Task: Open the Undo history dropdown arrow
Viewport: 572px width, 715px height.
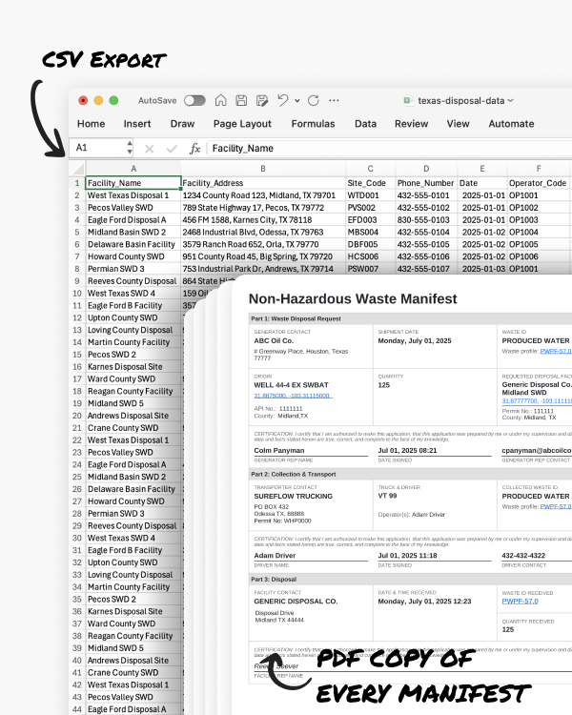Action: point(296,101)
